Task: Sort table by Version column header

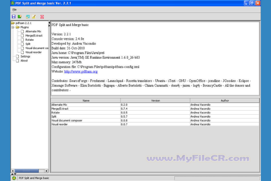Action: (x=155, y=100)
